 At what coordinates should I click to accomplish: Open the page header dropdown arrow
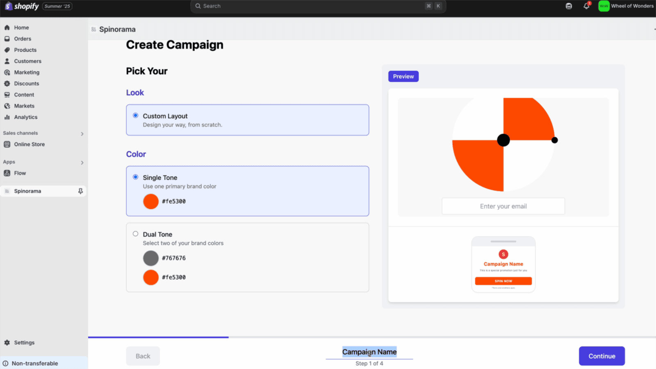click(654, 29)
